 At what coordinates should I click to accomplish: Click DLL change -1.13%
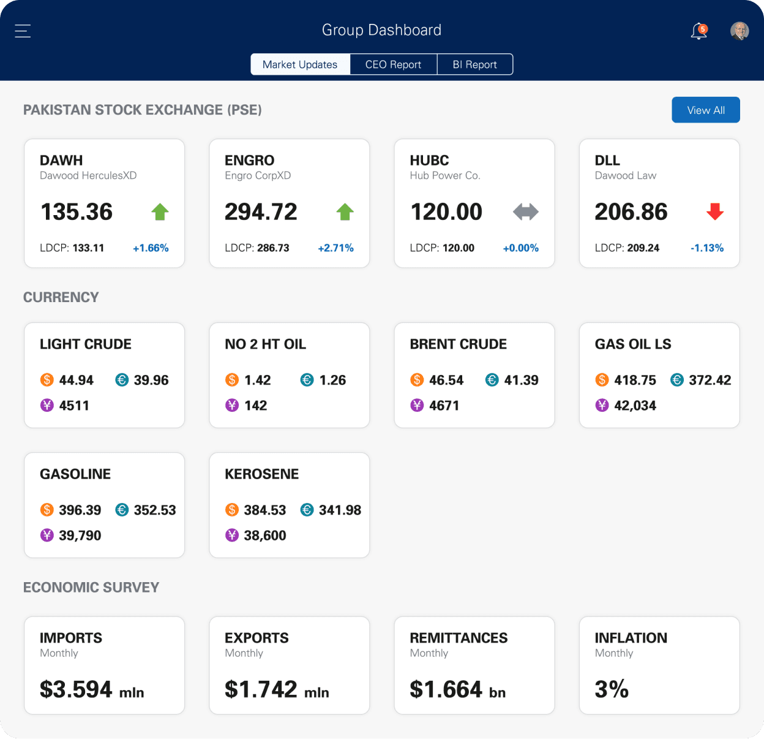coord(707,248)
